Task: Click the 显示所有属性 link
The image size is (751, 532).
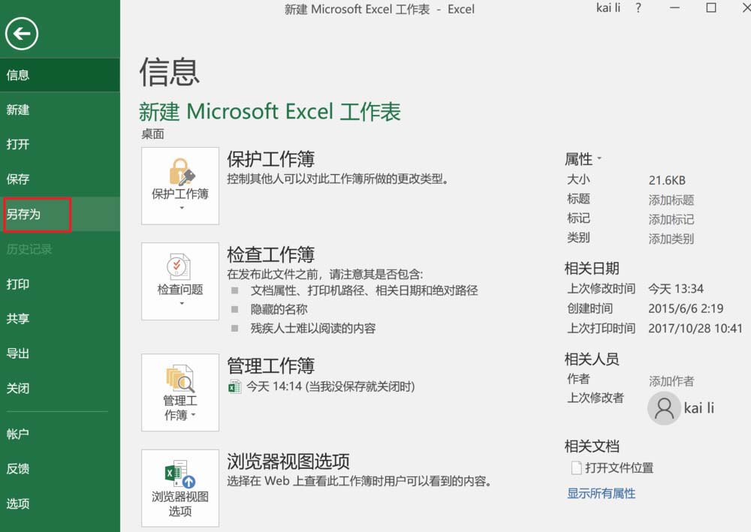Action: [601, 493]
